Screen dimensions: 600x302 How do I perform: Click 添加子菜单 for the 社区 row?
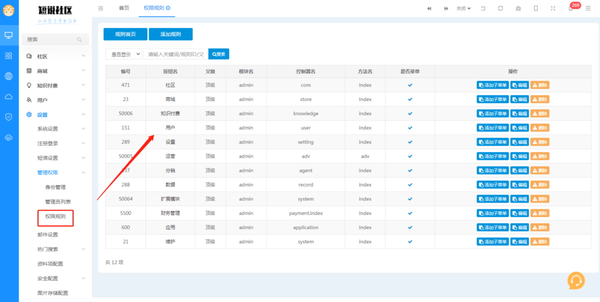pyautogui.click(x=492, y=85)
